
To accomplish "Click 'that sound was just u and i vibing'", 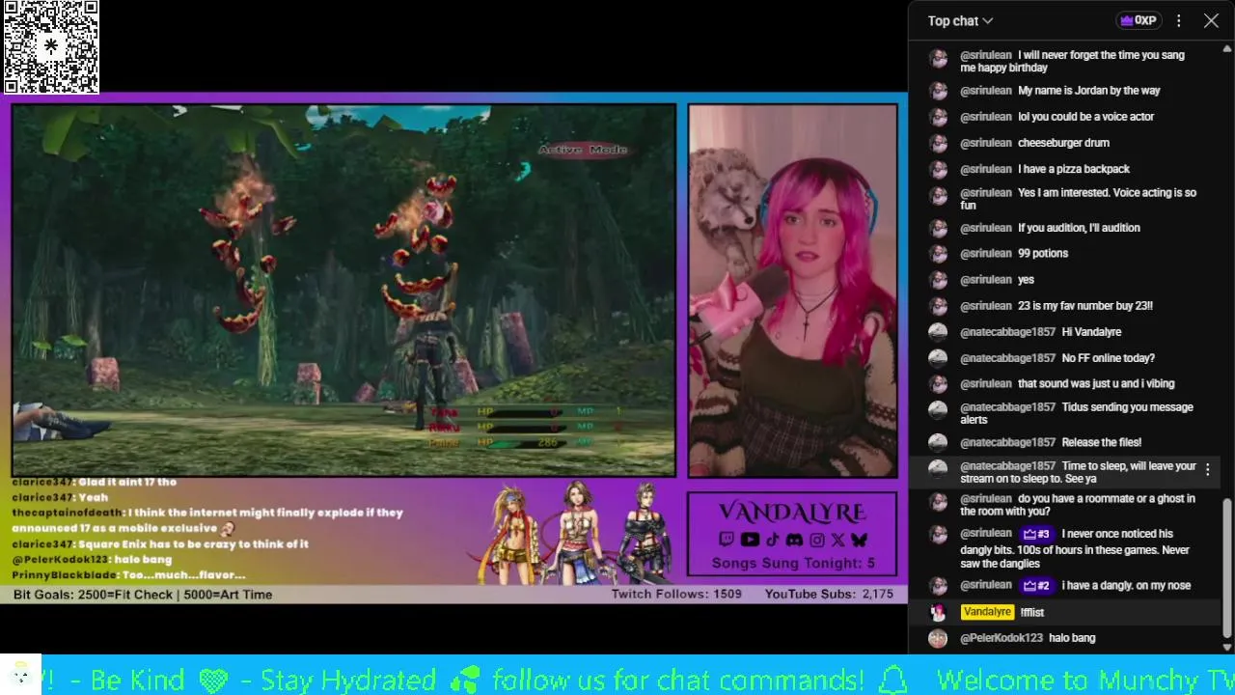I will click(x=1096, y=384).
